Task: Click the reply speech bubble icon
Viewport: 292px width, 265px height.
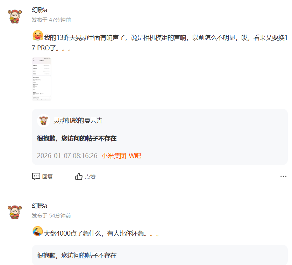Action: [36, 176]
